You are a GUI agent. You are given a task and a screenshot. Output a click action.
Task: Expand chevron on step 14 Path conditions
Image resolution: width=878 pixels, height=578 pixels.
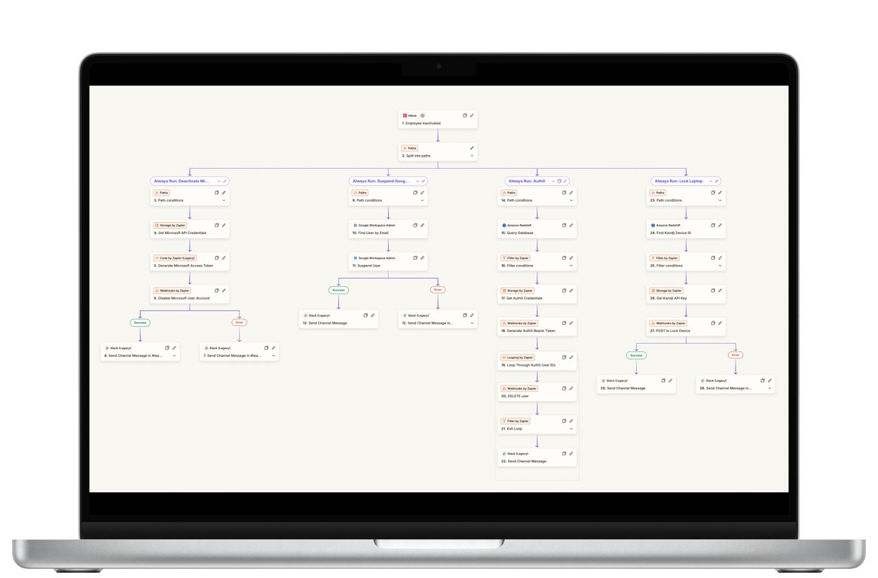[571, 200]
